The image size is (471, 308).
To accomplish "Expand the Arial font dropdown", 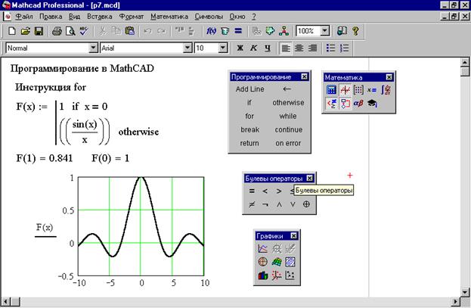I will (x=187, y=48).
